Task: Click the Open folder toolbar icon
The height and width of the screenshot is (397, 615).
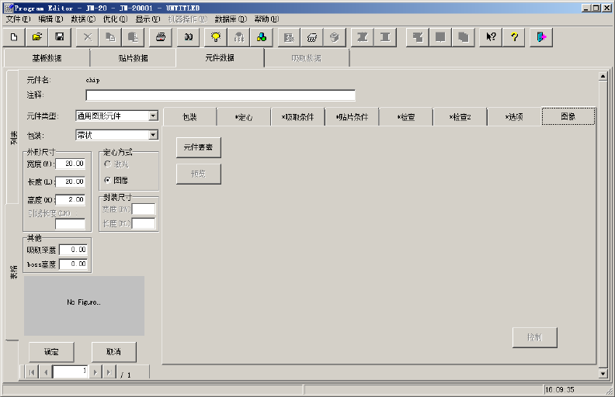Action: click(x=36, y=37)
